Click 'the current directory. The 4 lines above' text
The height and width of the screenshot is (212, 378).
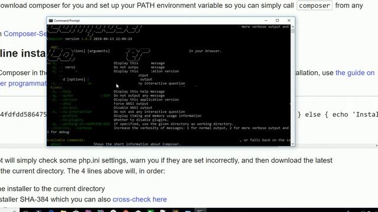click(83, 171)
